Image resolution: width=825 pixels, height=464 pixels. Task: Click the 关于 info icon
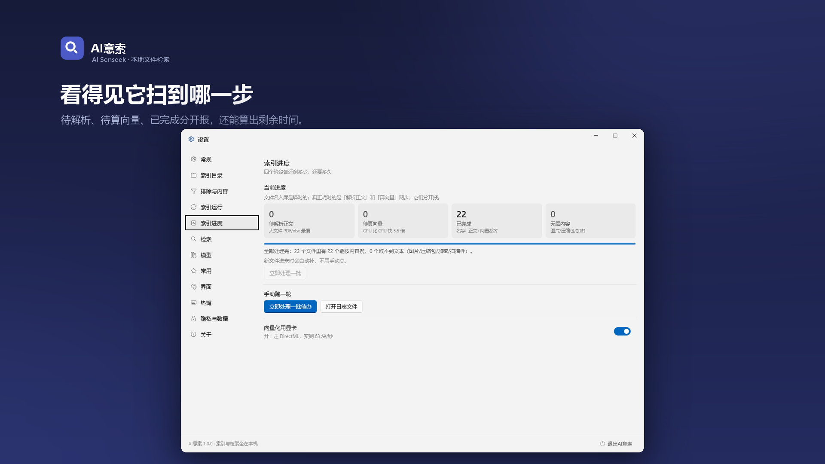pyautogui.click(x=193, y=334)
